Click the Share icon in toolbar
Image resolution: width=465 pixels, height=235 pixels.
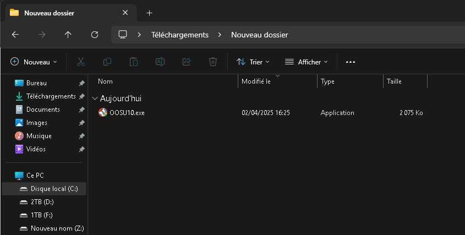187,62
